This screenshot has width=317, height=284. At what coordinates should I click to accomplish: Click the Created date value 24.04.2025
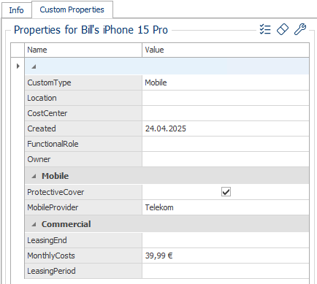(166, 128)
